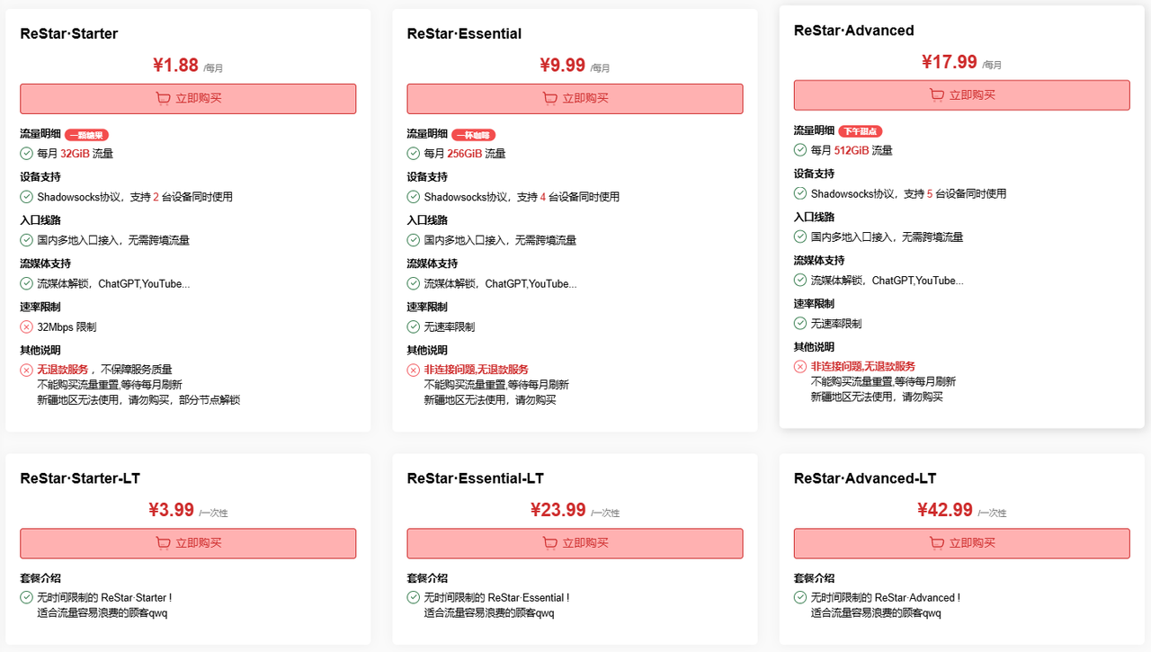This screenshot has height=652, width=1151.
Task: Click the red 32GiB value
Action: [75, 154]
